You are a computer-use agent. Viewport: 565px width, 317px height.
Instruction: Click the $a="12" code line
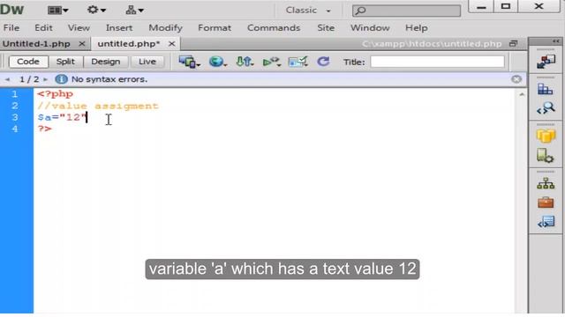[x=63, y=117]
